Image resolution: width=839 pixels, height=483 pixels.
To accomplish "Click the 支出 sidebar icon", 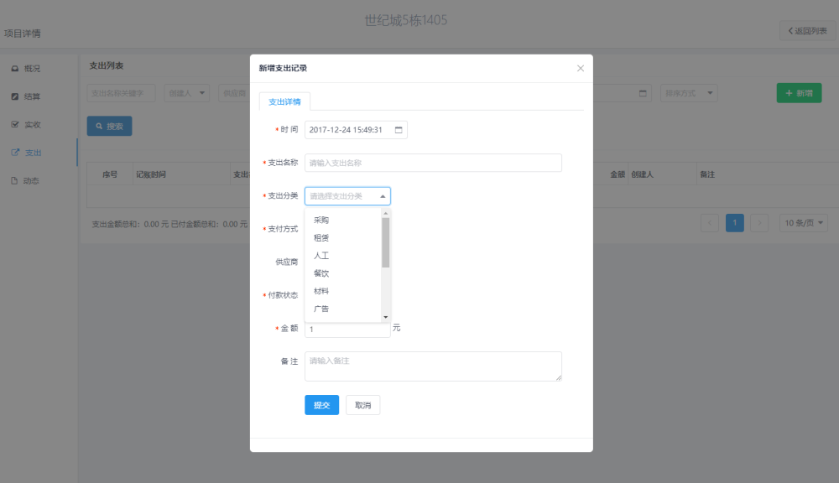I will pyautogui.click(x=15, y=153).
